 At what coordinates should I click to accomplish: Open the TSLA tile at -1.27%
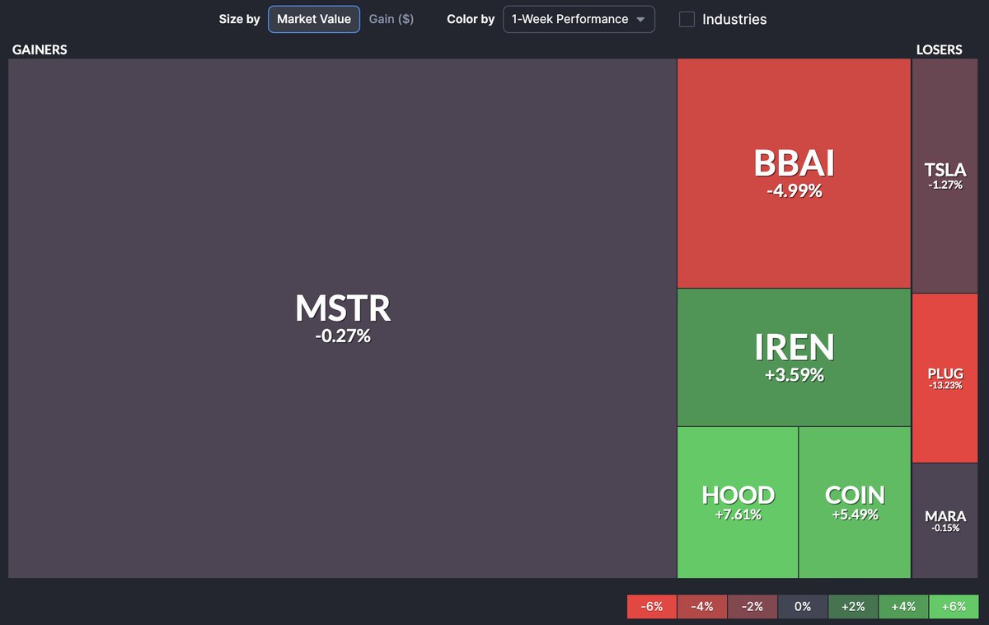944,176
